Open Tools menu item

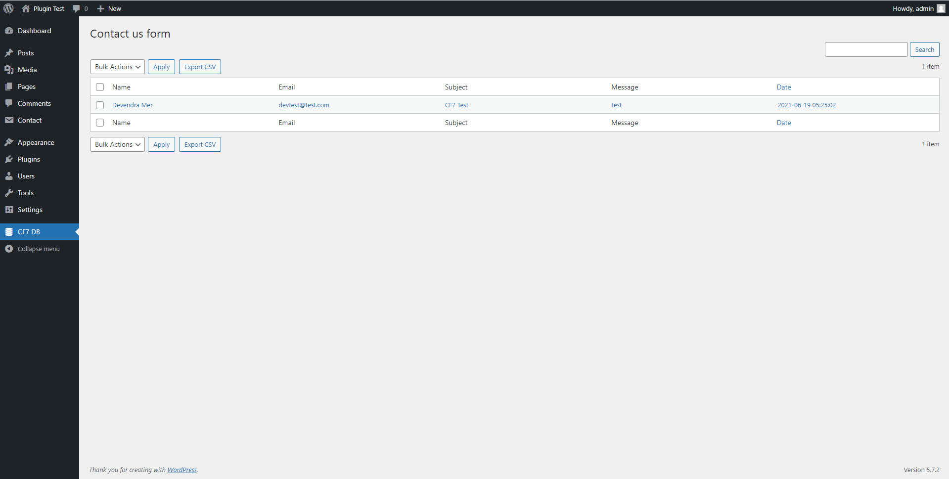click(x=26, y=193)
